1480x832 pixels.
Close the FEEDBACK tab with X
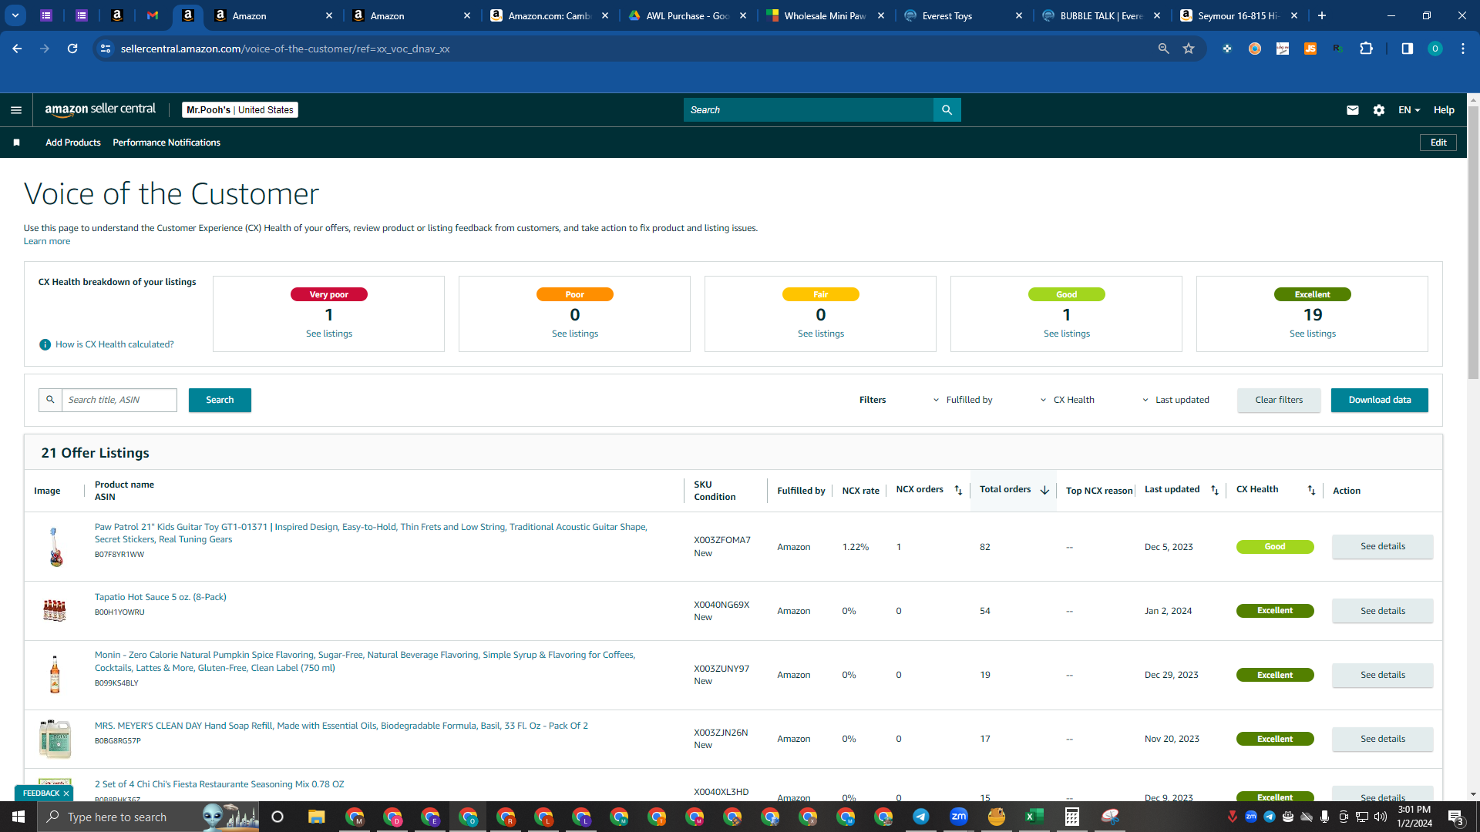[x=66, y=793]
